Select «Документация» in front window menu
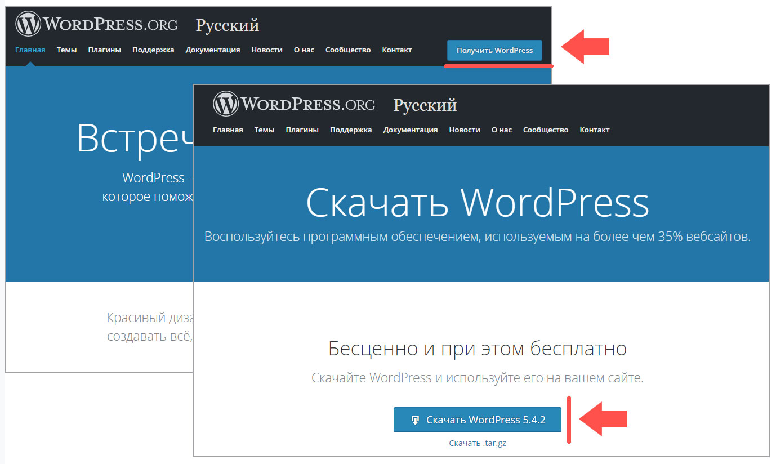The height and width of the screenshot is (464, 776). pos(411,130)
